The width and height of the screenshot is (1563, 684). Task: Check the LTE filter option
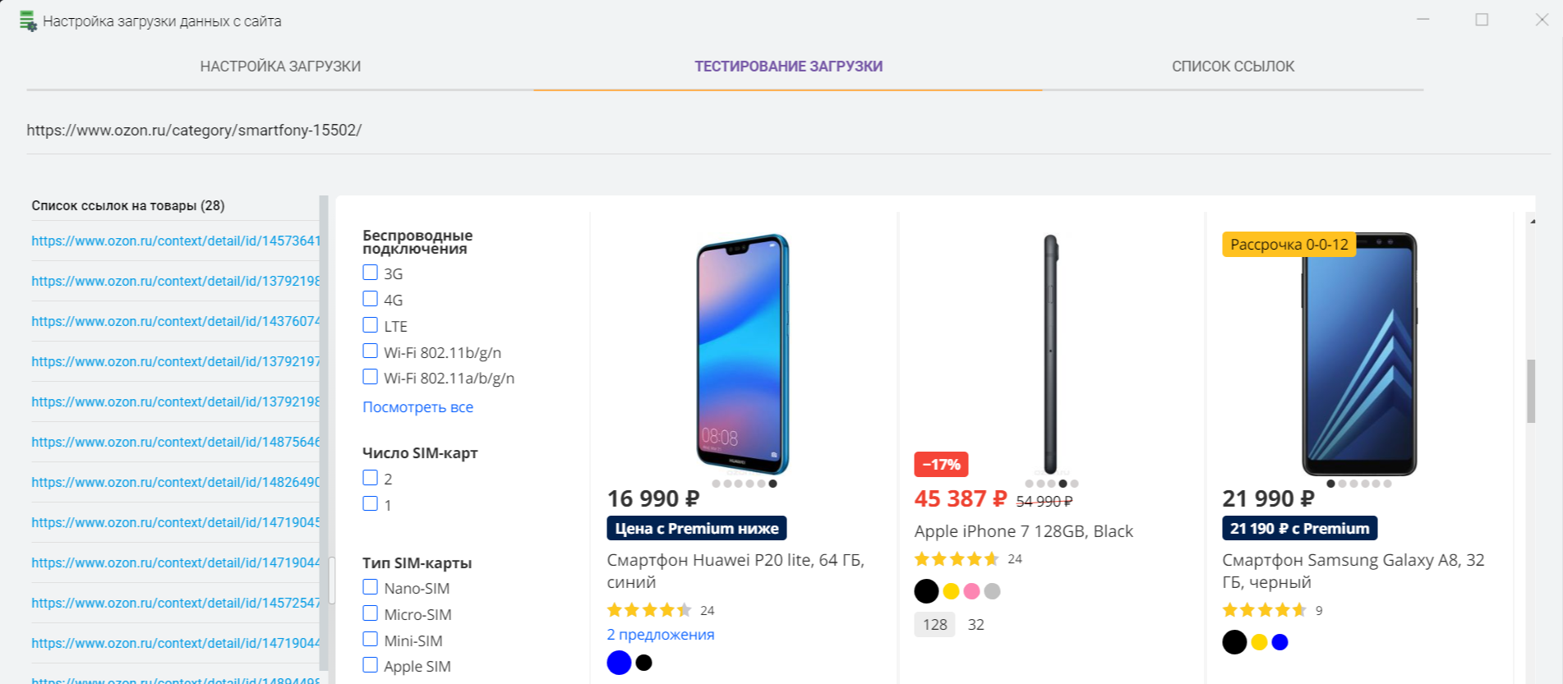coord(371,326)
